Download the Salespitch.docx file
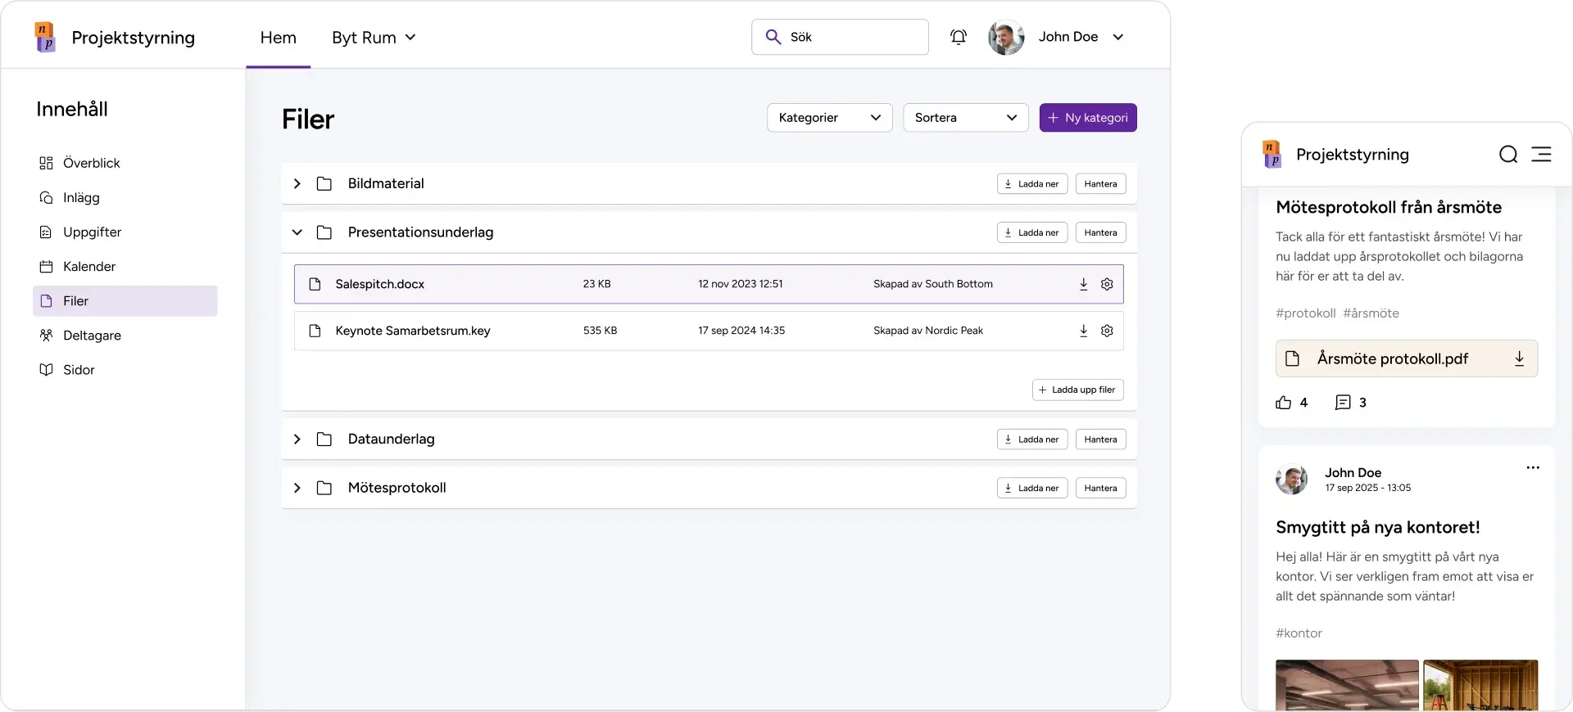The height and width of the screenshot is (712, 1573). pyautogui.click(x=1083, y=284)
